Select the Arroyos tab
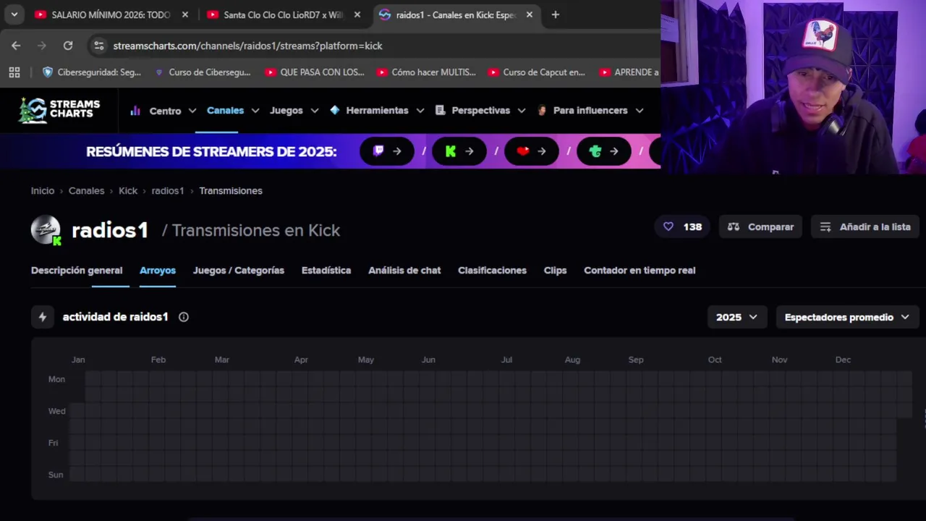 point(158,271)
